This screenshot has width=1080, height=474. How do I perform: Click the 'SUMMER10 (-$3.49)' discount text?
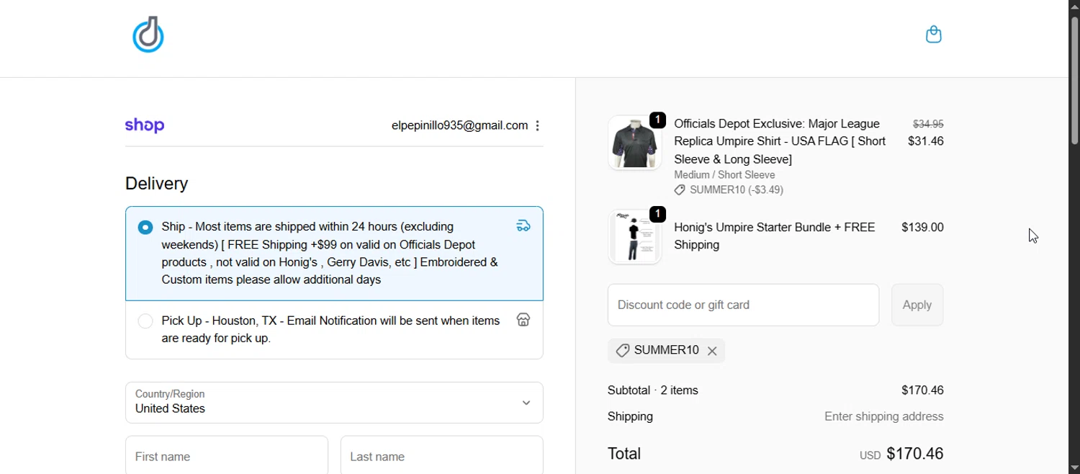pyautogui.click(x=737, y=190)
